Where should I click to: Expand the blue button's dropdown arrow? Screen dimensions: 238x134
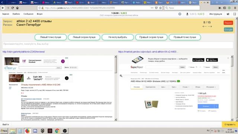[216, 106]
